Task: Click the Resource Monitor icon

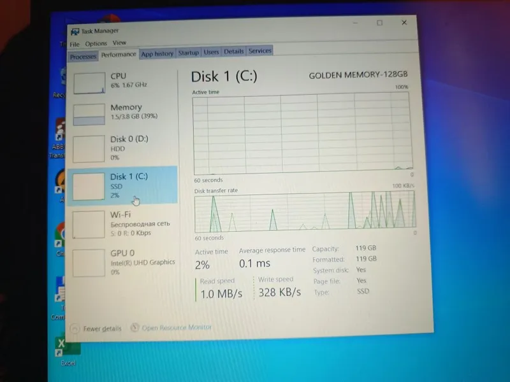Action: [135, 327]
